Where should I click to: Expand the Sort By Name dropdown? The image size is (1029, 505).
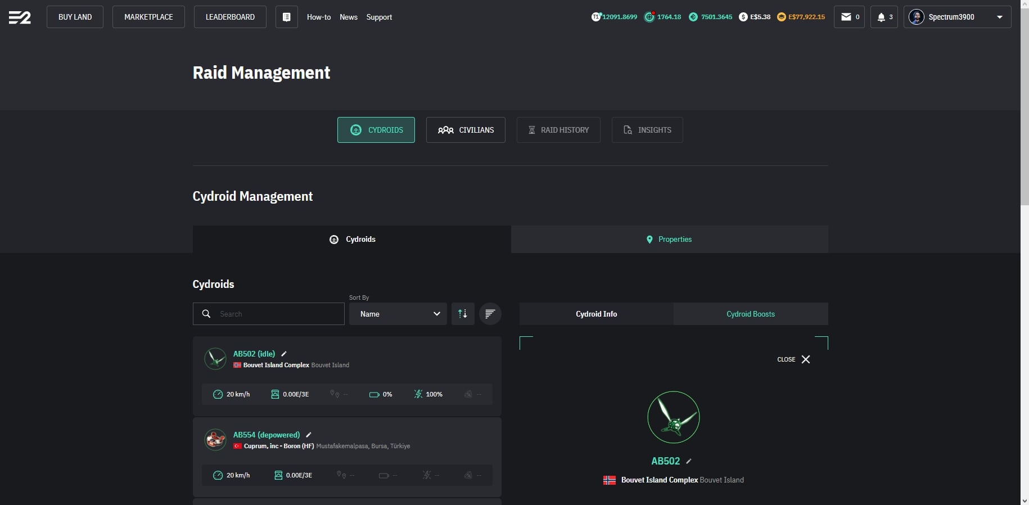click(x=398, y=314)
